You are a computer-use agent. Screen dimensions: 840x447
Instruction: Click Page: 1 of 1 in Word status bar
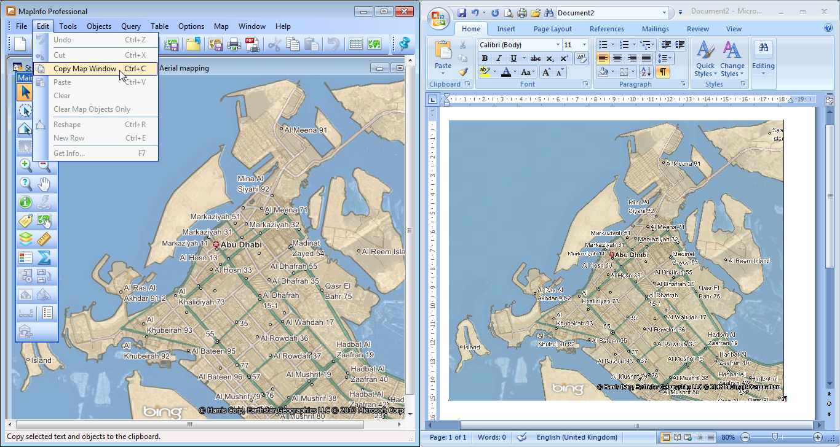[x=448, y=437]
